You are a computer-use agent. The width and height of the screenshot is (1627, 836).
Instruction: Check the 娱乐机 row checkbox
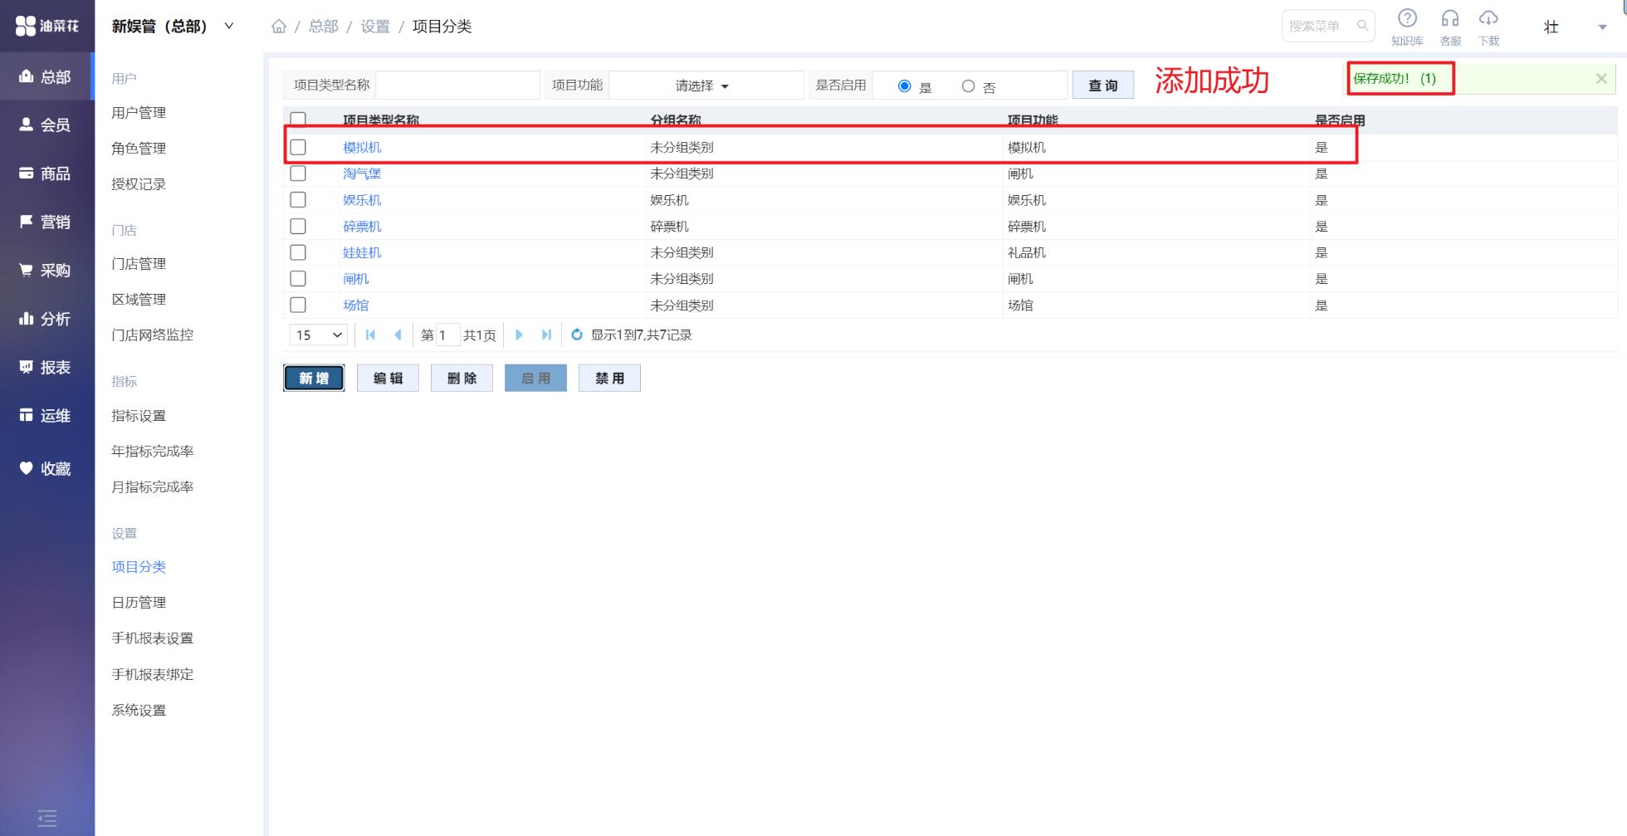[298, 200]
